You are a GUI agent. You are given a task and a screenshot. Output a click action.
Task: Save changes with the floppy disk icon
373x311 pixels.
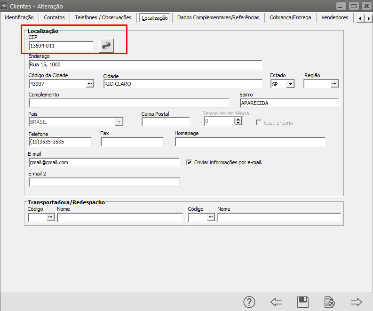(x=303, y=302)
